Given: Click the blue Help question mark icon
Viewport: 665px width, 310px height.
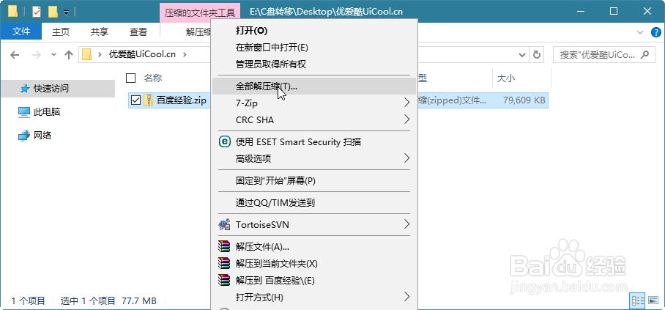Looking at the screenshot, I should click(654, 32).
